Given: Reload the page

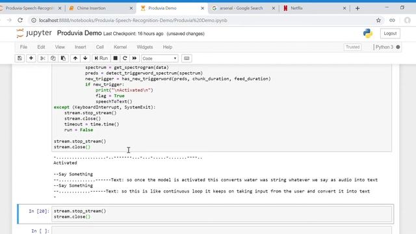Looking at the screenshot, I should (x=20, y=20).
